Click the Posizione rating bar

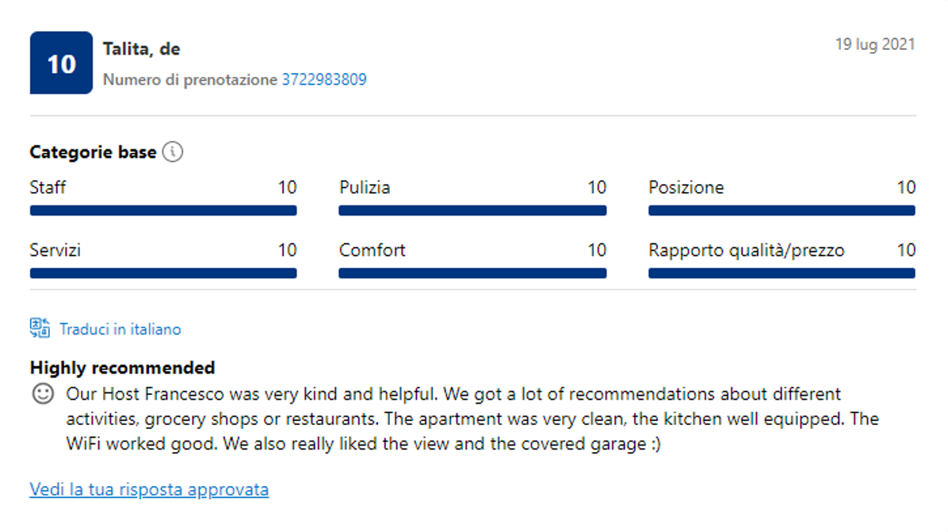click(x=782, y=211)
